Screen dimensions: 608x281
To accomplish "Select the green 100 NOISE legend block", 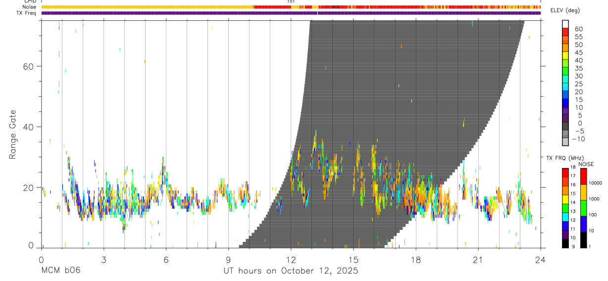I will (583, 208).
